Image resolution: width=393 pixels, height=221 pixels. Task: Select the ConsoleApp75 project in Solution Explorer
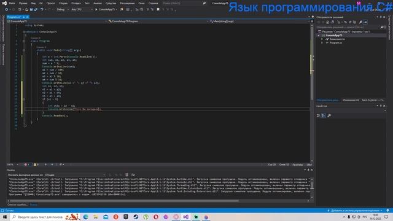coord(334,36)
